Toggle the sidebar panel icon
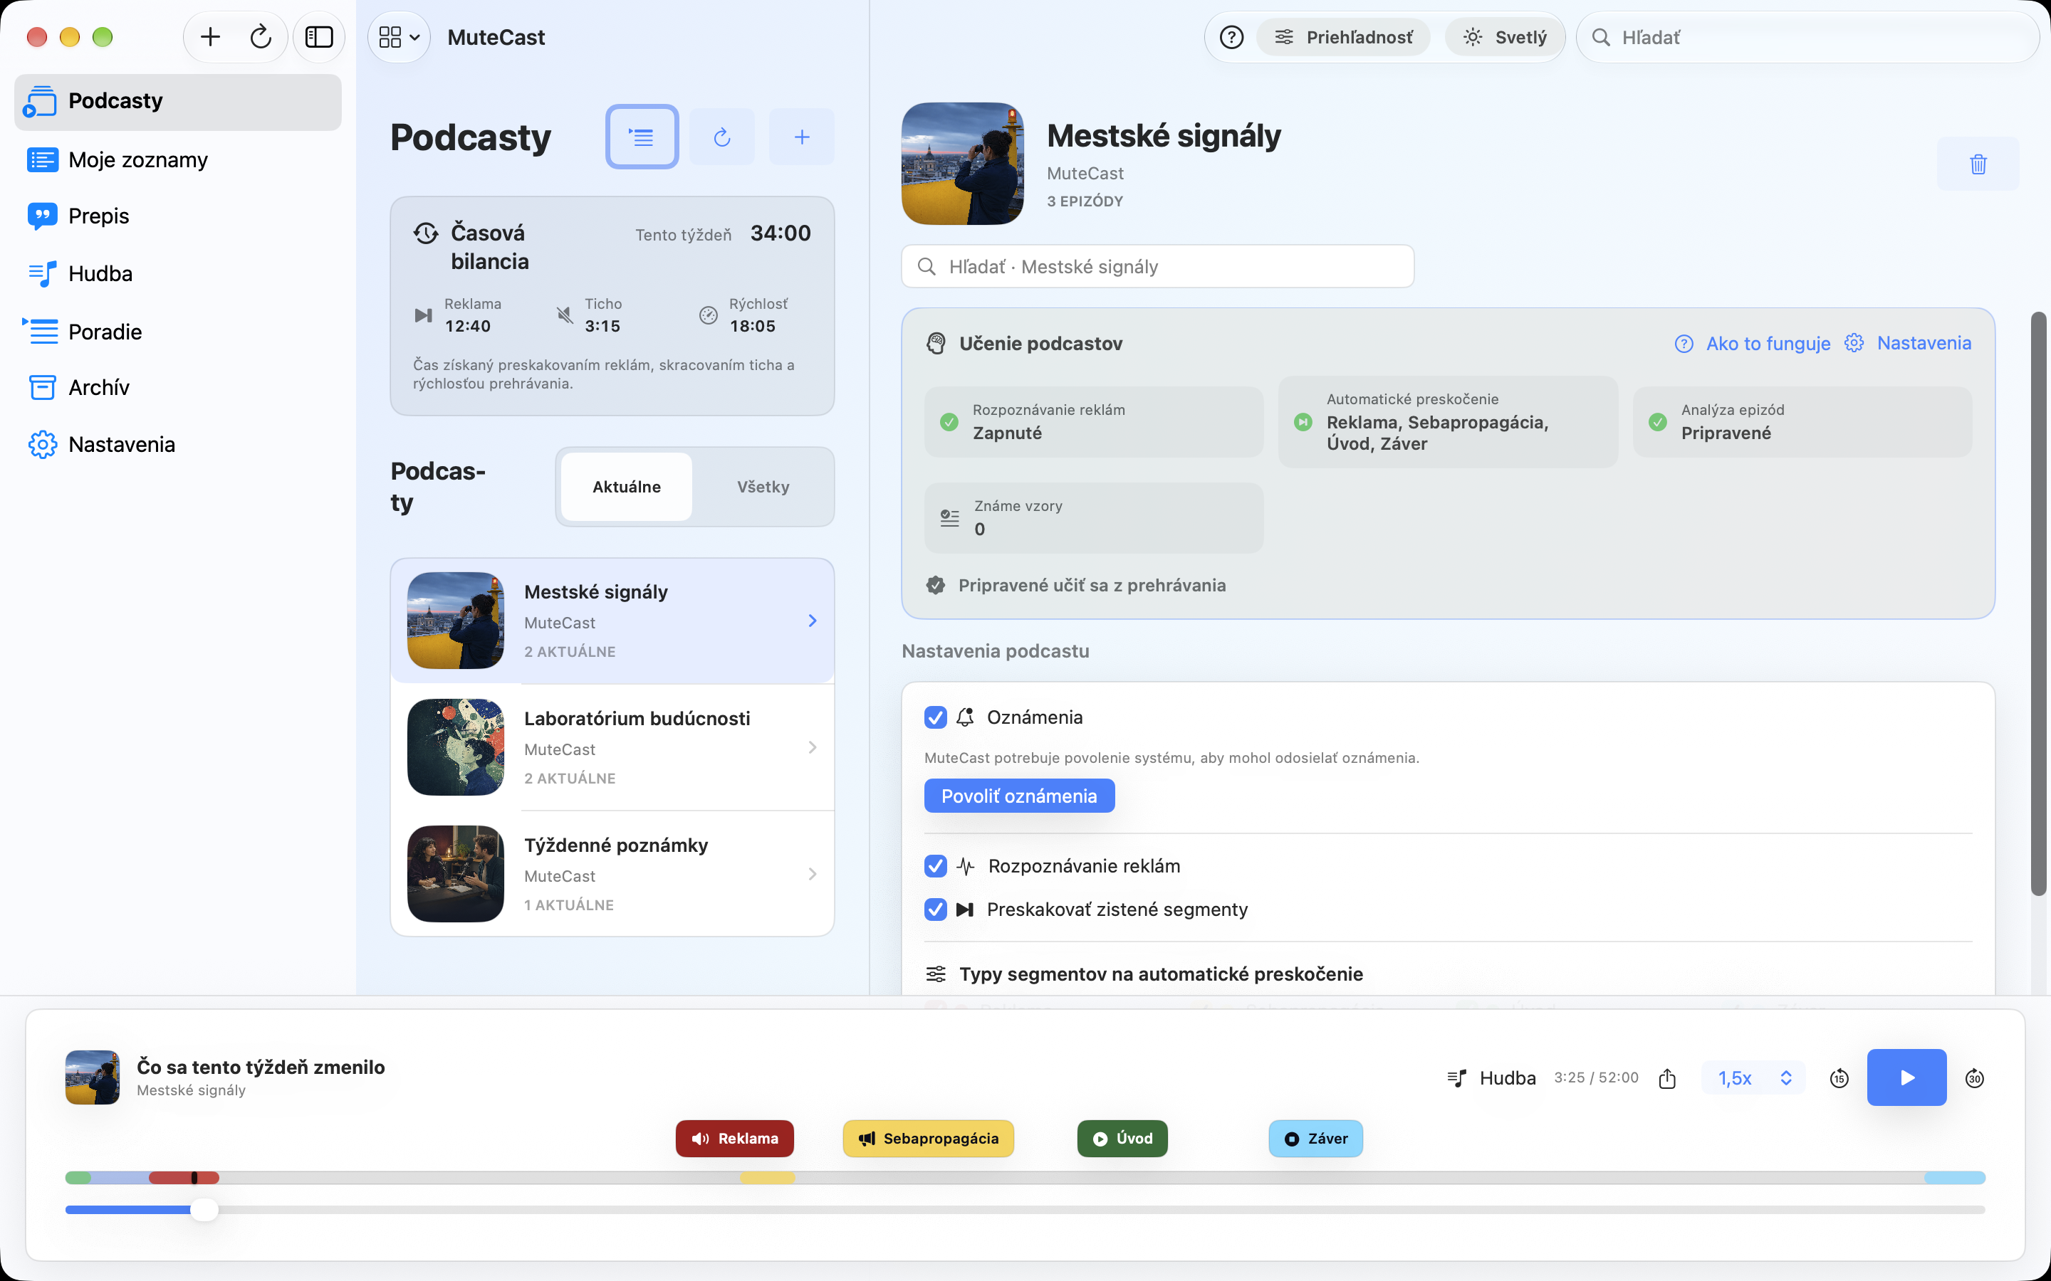The image size is (2051, 1281). 318,37
